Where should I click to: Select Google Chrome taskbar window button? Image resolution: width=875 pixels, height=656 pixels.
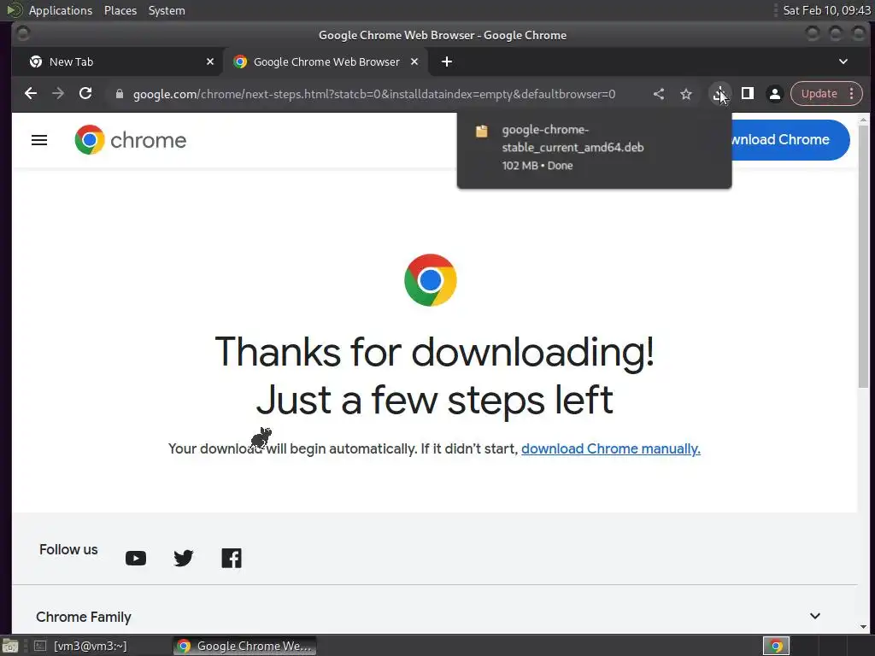point(244,646)
